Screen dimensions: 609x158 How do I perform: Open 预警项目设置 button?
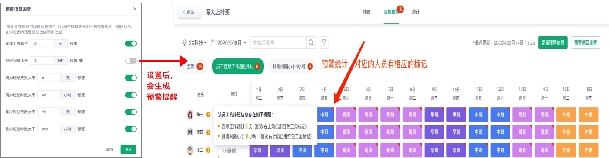pos(585,42)
